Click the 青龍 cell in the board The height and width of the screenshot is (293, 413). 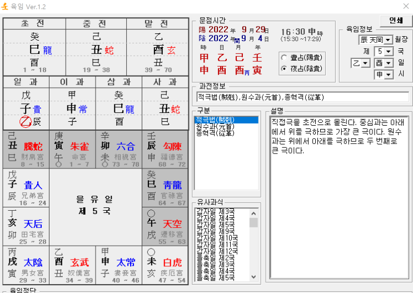pos(165,188)
